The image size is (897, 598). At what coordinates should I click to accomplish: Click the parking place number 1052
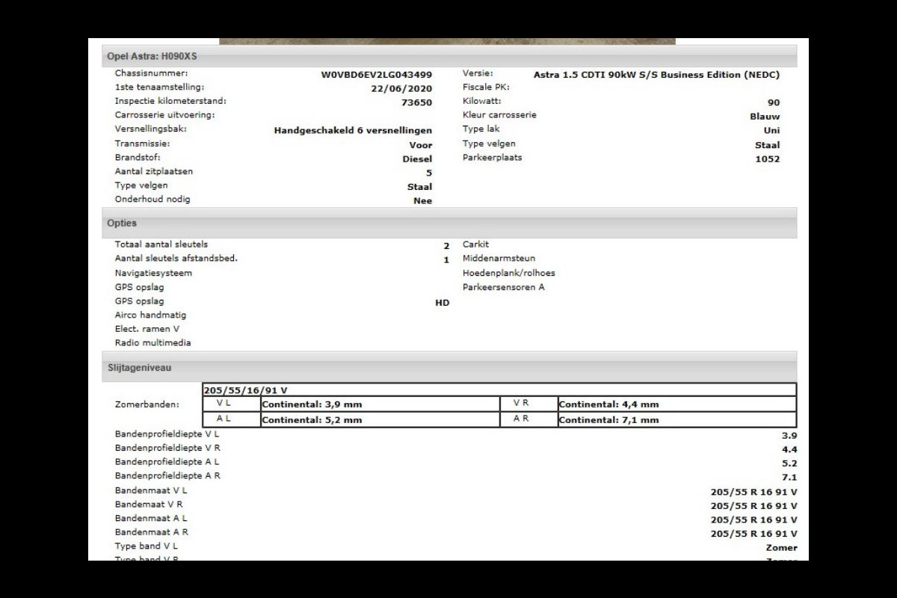[x=767, y=159]
